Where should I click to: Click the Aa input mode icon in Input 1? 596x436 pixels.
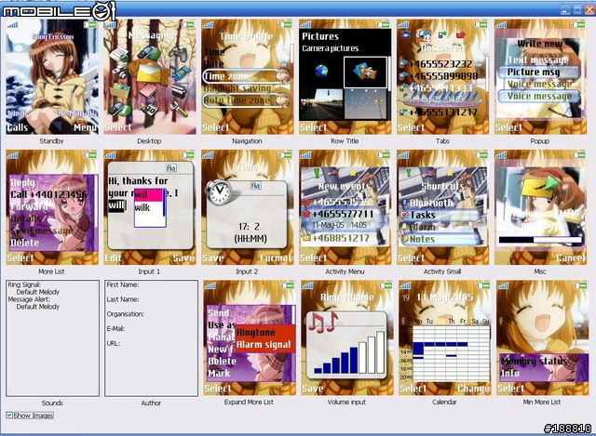tap(170, 168)
